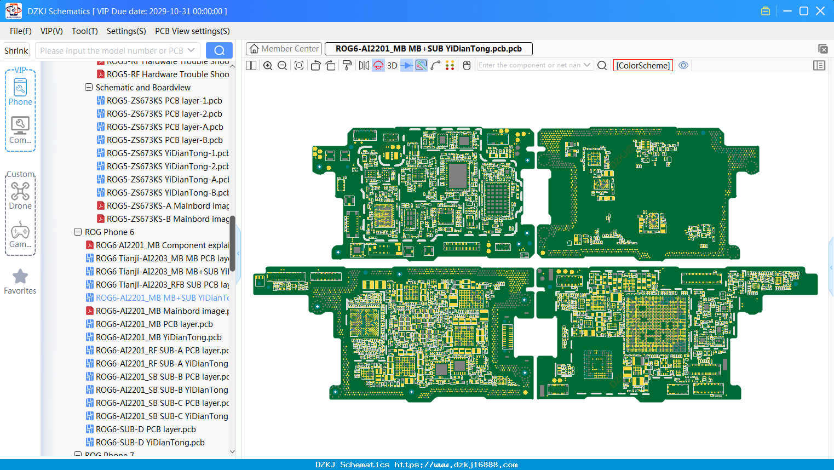The height and width of the screenshot is (470, 834).
Task: Click the blue model search button
Action: 219,50
